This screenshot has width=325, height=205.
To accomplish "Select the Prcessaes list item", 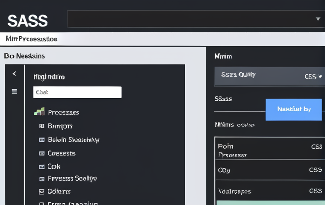I will click(x=63, y=112).
